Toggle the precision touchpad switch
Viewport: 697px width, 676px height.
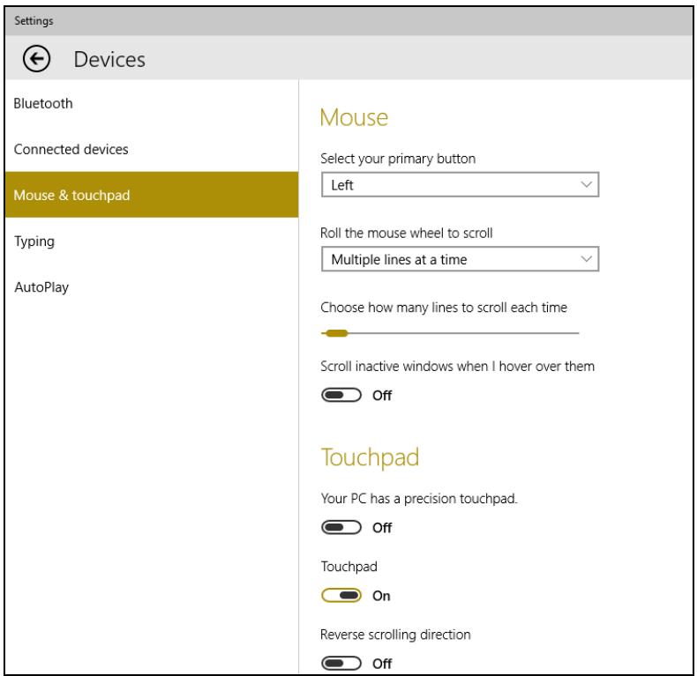click(341, 527)
